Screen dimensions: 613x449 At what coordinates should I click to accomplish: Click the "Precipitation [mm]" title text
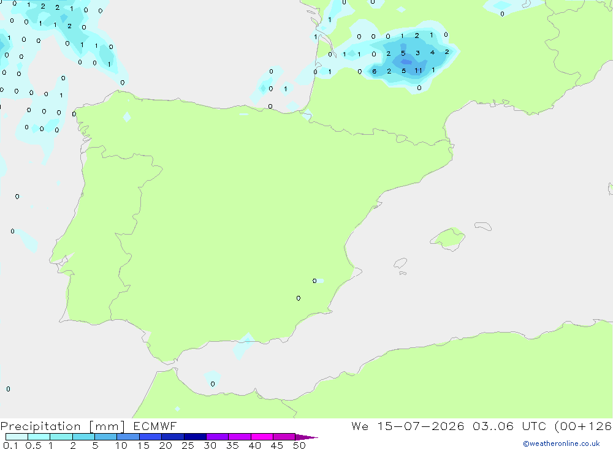pos(63,426)
